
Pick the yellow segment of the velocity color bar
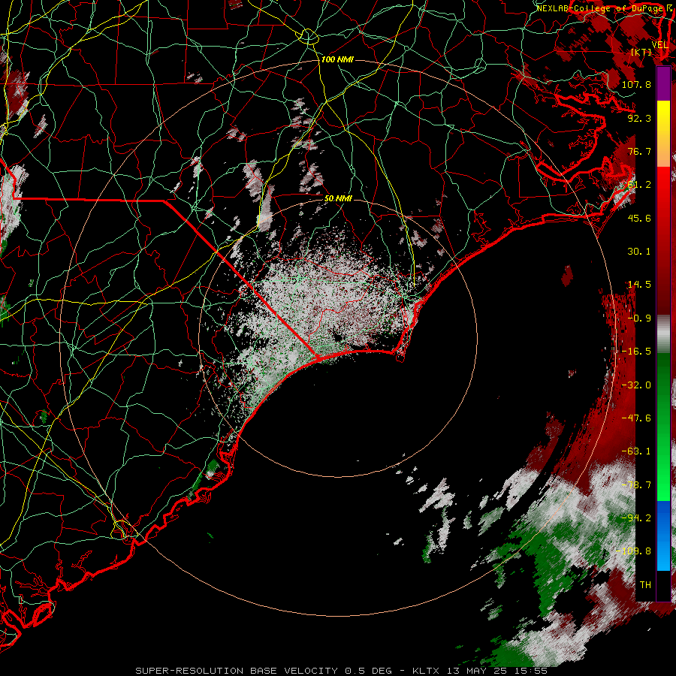(663, 122)
